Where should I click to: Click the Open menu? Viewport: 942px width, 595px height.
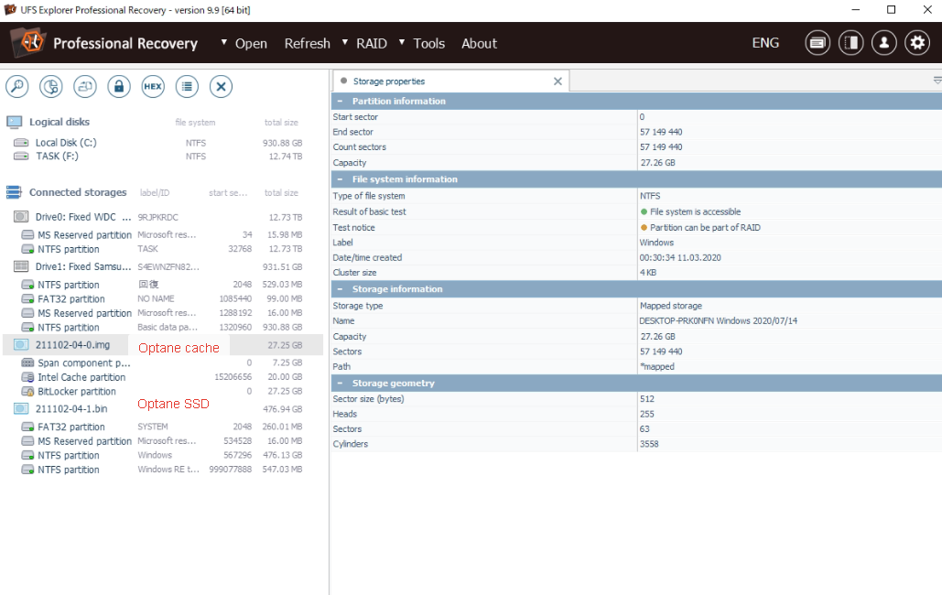coord(251,43)
